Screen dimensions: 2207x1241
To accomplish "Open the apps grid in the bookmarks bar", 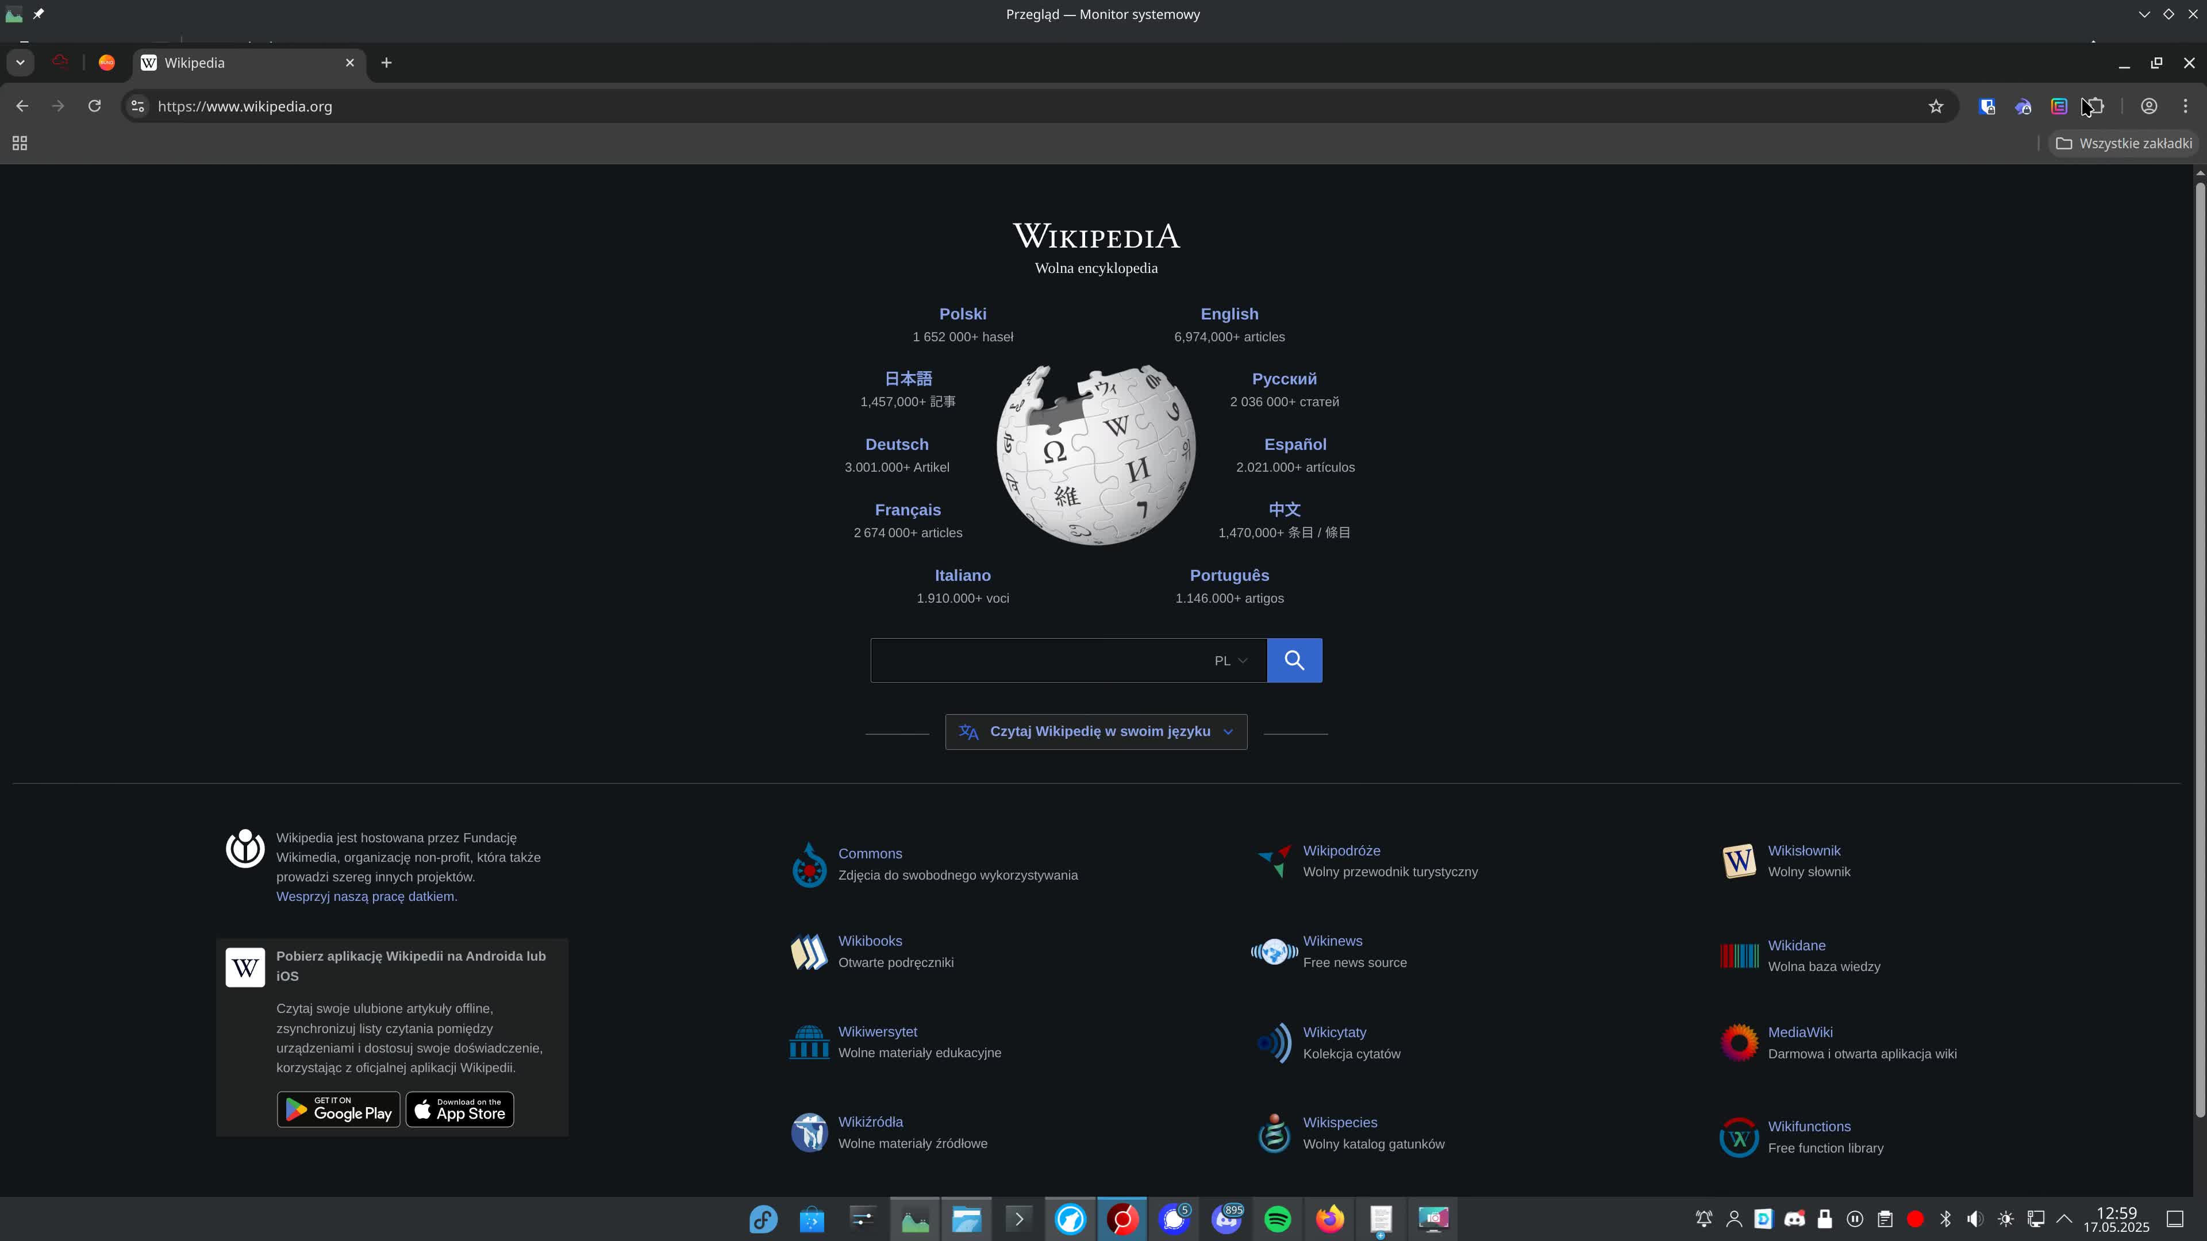I will 20,143.
